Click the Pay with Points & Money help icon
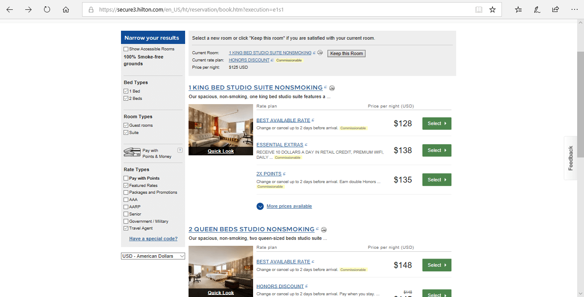Screen dimensions: 584x297 180,150
